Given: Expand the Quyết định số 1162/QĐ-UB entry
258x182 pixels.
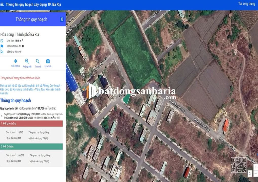Looking at the screenshot, I should coord(2,116).
